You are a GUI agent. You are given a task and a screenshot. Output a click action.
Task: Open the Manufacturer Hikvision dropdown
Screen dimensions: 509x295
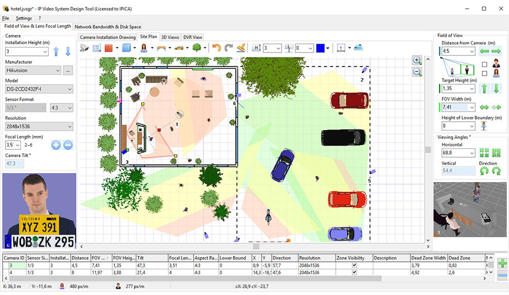pyautogui.click(x=33, y=70)
